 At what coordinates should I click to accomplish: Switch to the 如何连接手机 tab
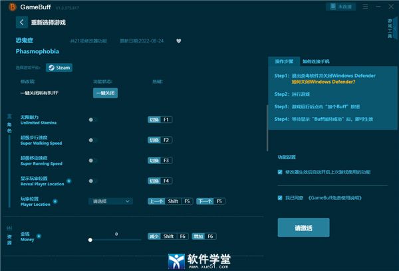click(x=317, y=61)
